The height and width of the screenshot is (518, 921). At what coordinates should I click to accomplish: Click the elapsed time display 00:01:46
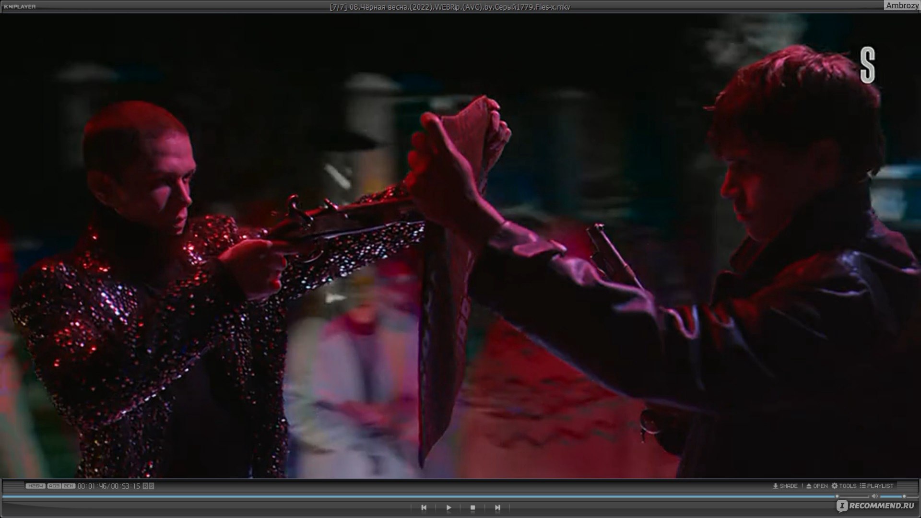93,486
